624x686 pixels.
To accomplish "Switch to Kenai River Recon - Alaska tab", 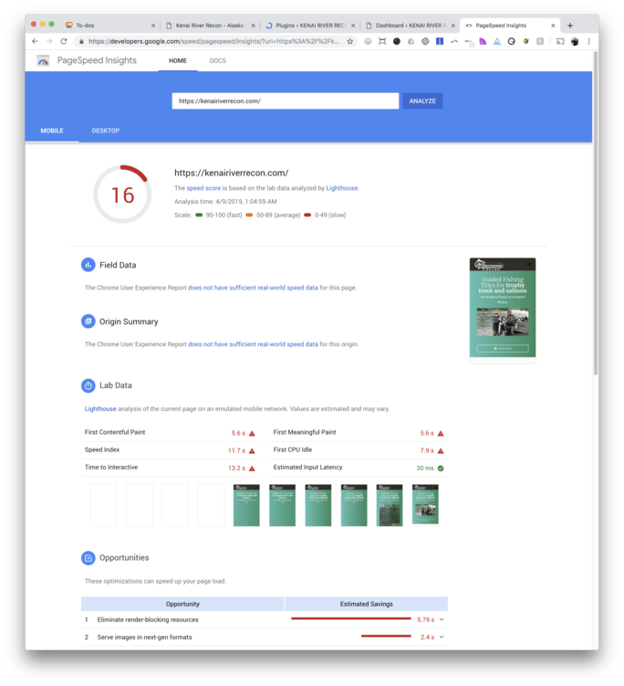I will (x=210, y=26).
